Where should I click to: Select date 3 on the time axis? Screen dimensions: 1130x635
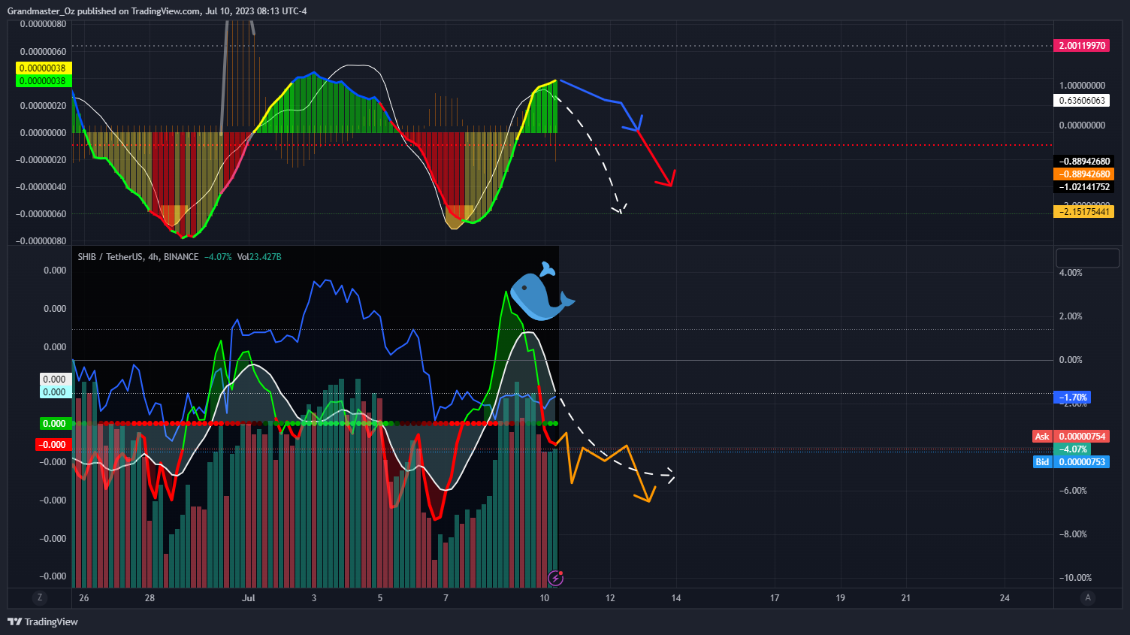(314, 598)
